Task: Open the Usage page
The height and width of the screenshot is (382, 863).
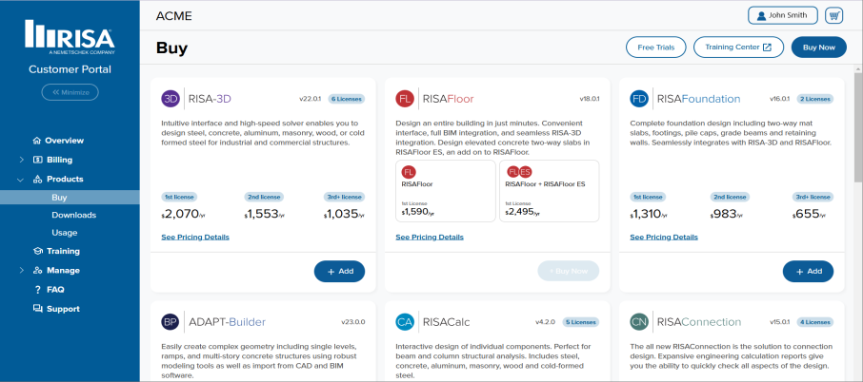Action: [65, 233]
